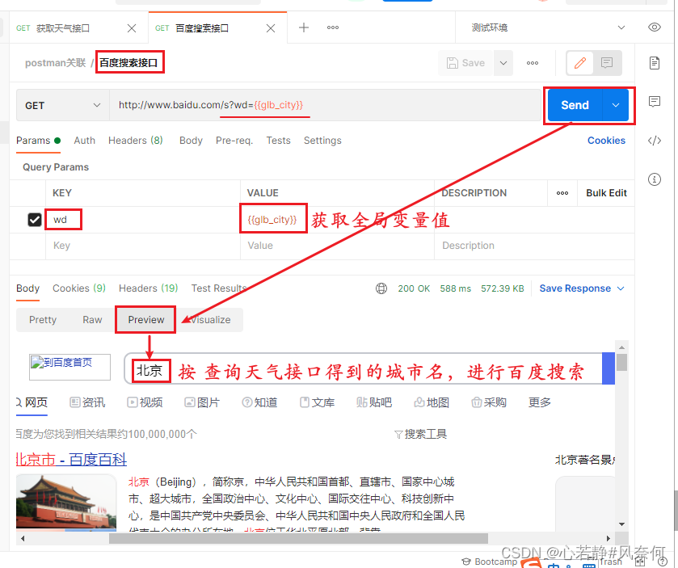Select the 贴吧 search category
The image size is (678, 568).
tap(374, 402)
